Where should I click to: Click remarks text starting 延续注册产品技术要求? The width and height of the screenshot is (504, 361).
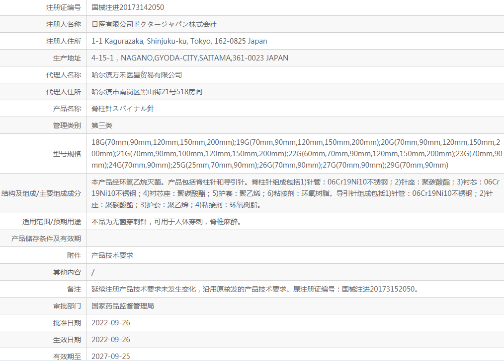(255, 289)
